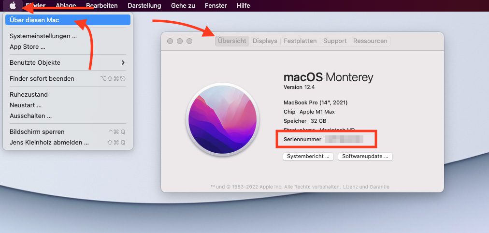The width and height of the screenshot is (489, 233).
Task: Switch to the Ressourcen tab
Action: [370, 41]
